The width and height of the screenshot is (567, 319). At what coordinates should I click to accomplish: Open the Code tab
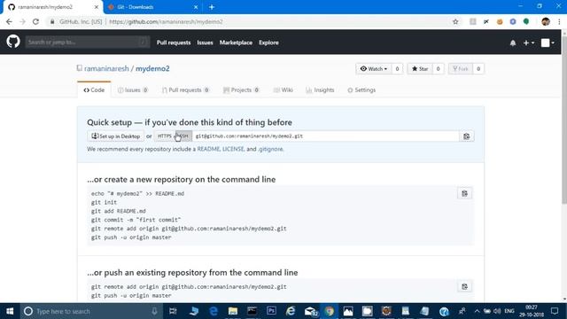pos(94,90)
